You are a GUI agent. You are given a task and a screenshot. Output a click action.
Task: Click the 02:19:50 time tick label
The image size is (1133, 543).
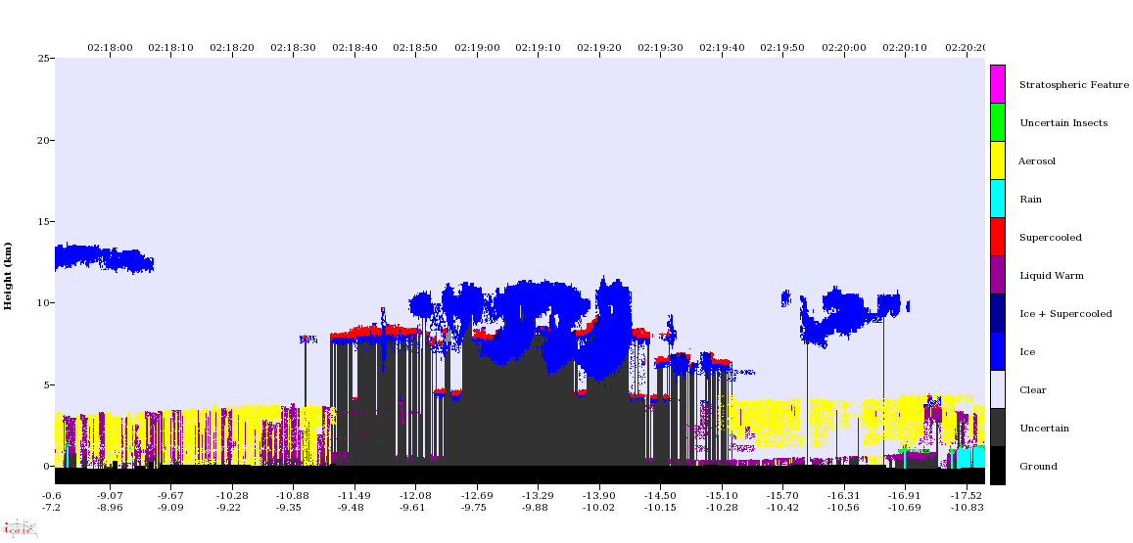[x=782, y=47]
